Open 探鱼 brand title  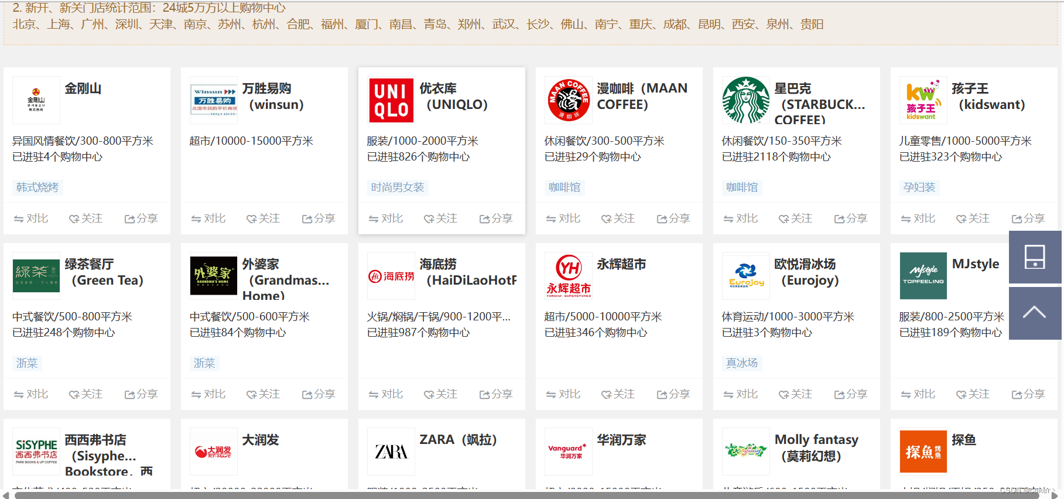click(964, 440)
